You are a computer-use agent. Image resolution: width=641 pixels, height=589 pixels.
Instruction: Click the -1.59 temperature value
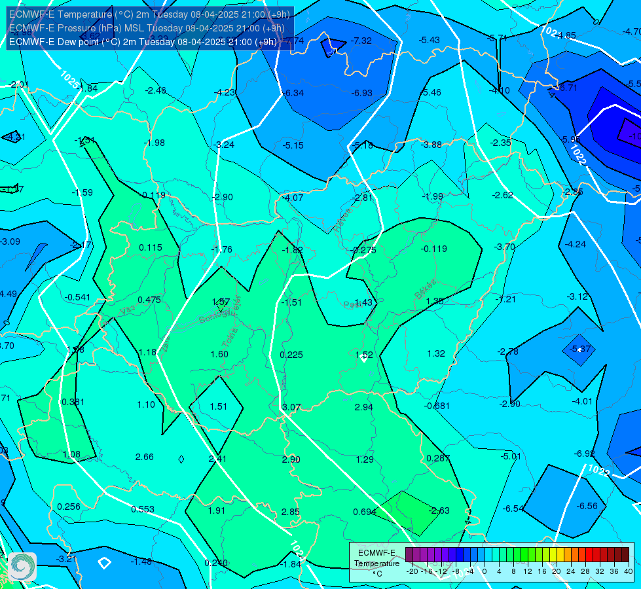82,192
